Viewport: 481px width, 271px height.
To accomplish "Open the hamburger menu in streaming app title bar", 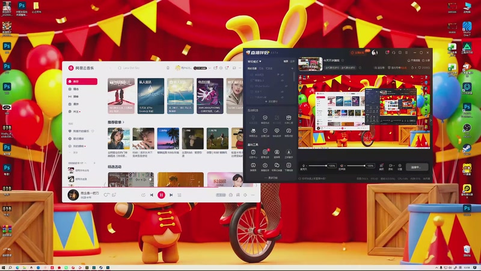I will [x=406, y=52].
